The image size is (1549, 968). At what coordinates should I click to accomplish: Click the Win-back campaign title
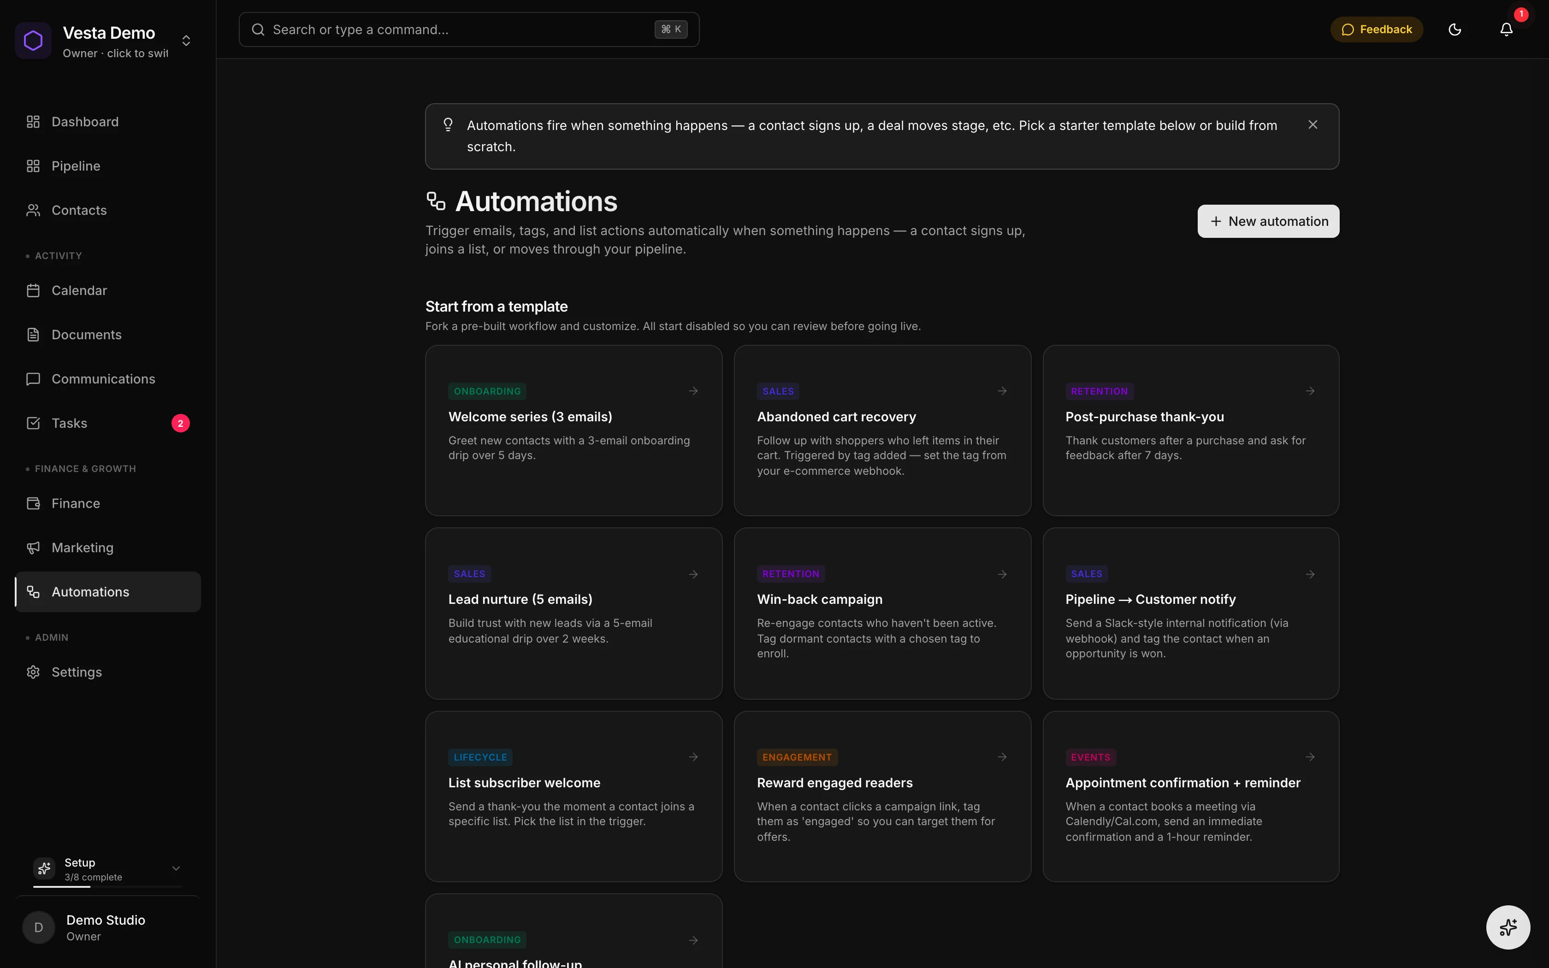(x=819, y=599)
